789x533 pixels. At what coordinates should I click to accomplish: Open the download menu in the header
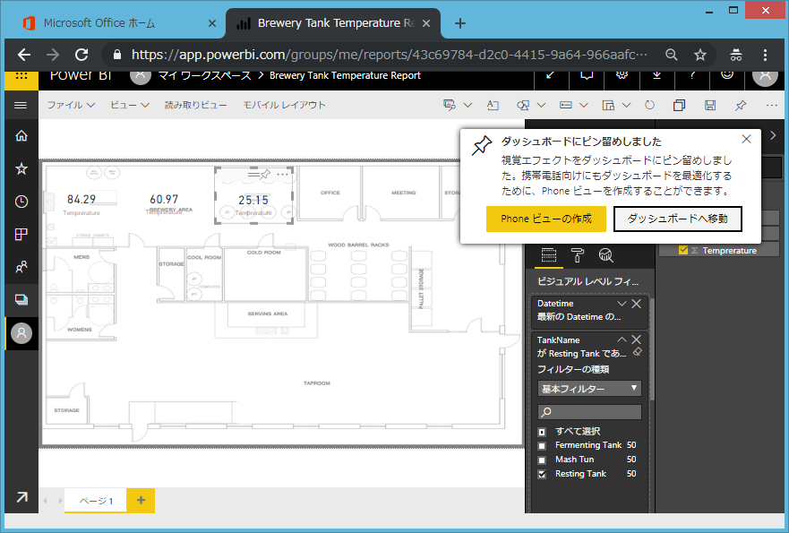point(656,76)
